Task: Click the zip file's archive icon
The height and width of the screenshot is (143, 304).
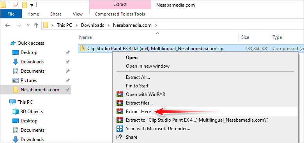Action: (83, 48)
